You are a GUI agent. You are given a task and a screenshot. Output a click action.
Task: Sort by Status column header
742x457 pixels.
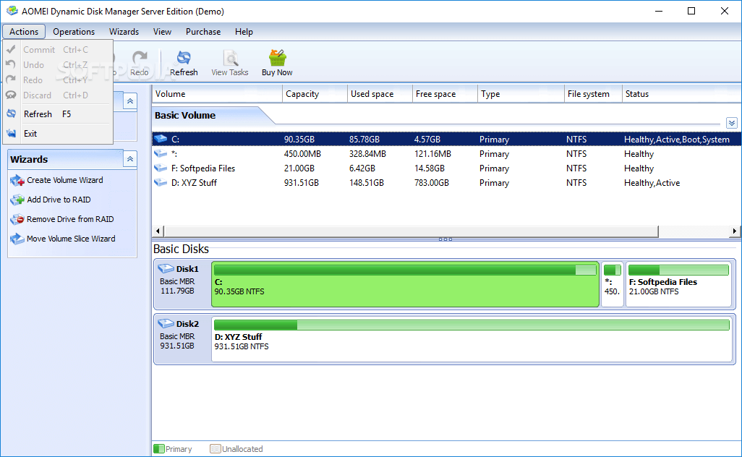point(682,94)
